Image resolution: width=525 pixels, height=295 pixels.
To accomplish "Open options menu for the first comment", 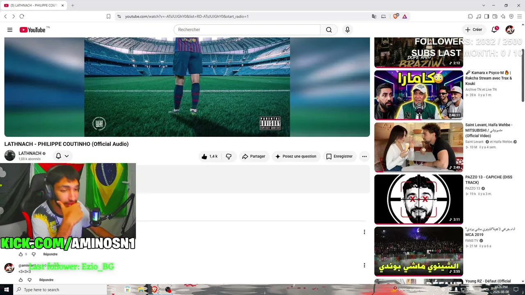I will tap(364, 232).
